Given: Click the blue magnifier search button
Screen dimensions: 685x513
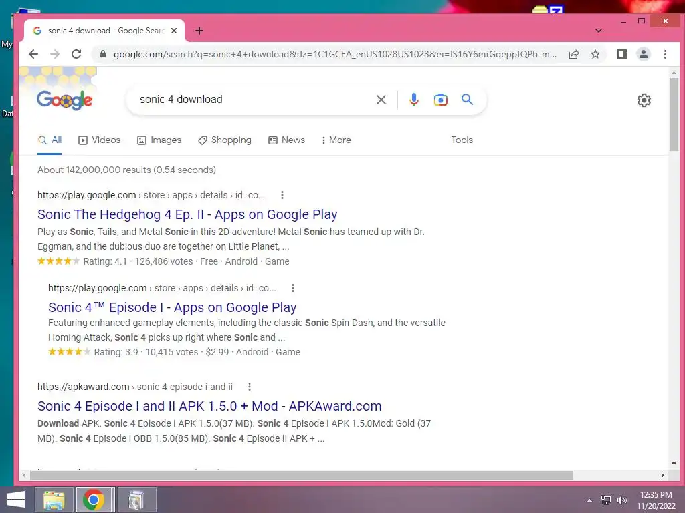Looking at the screenshot, I should click(x=467, y=100).
